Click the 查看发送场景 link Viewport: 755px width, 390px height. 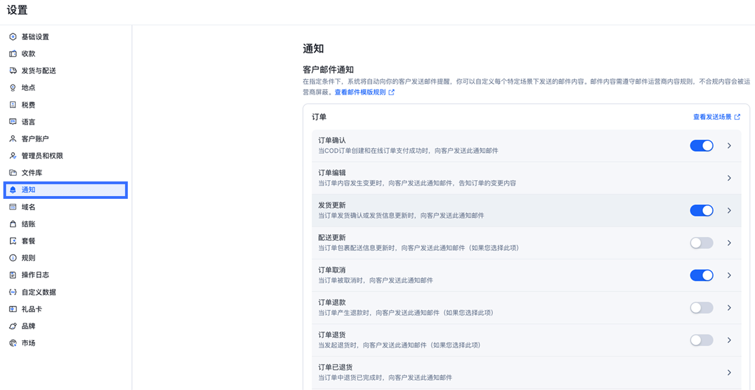click(x=714, y=116)
